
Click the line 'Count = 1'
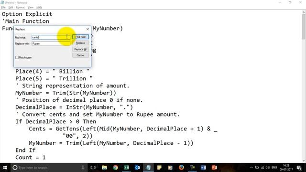point(31,157)
